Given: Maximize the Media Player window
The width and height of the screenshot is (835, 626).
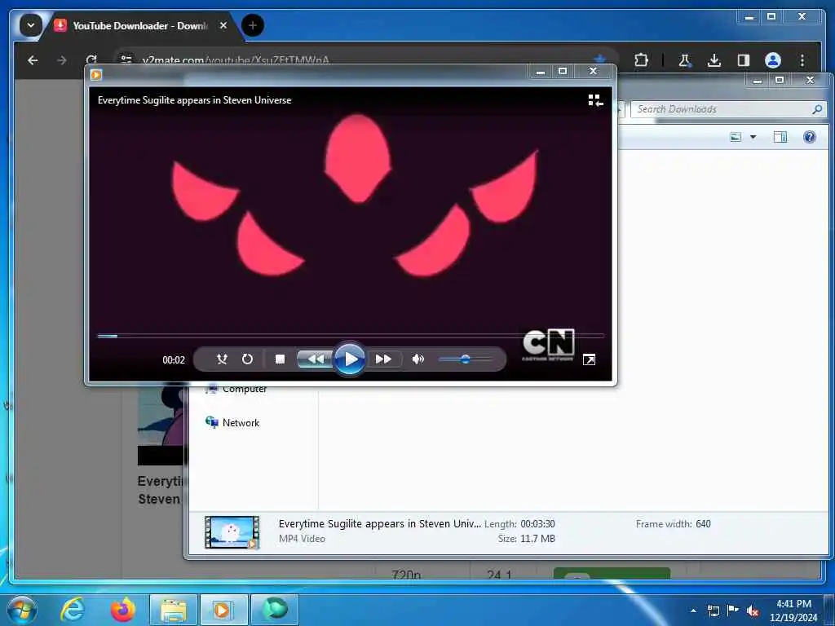Looking at the screenshot, I should (563, 72).
